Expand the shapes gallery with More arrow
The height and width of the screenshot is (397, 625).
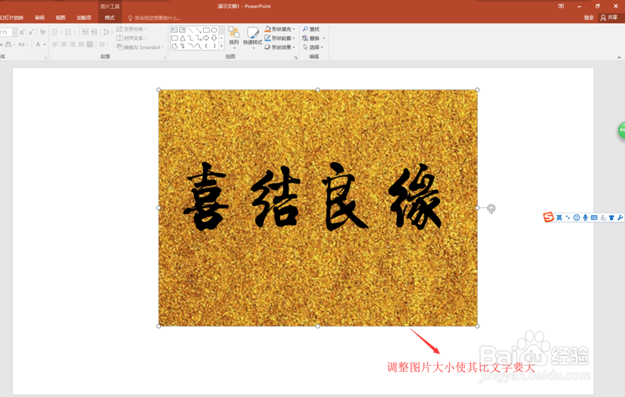(x=221, y=46)
